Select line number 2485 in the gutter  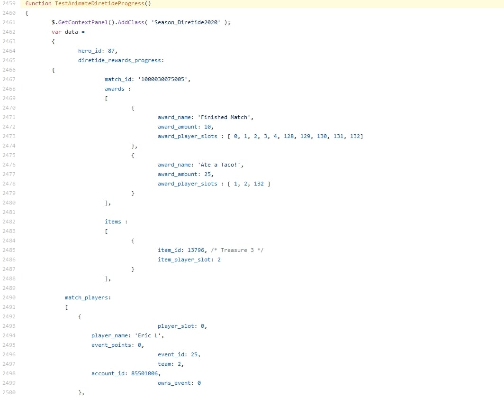(x=9, y=250)
